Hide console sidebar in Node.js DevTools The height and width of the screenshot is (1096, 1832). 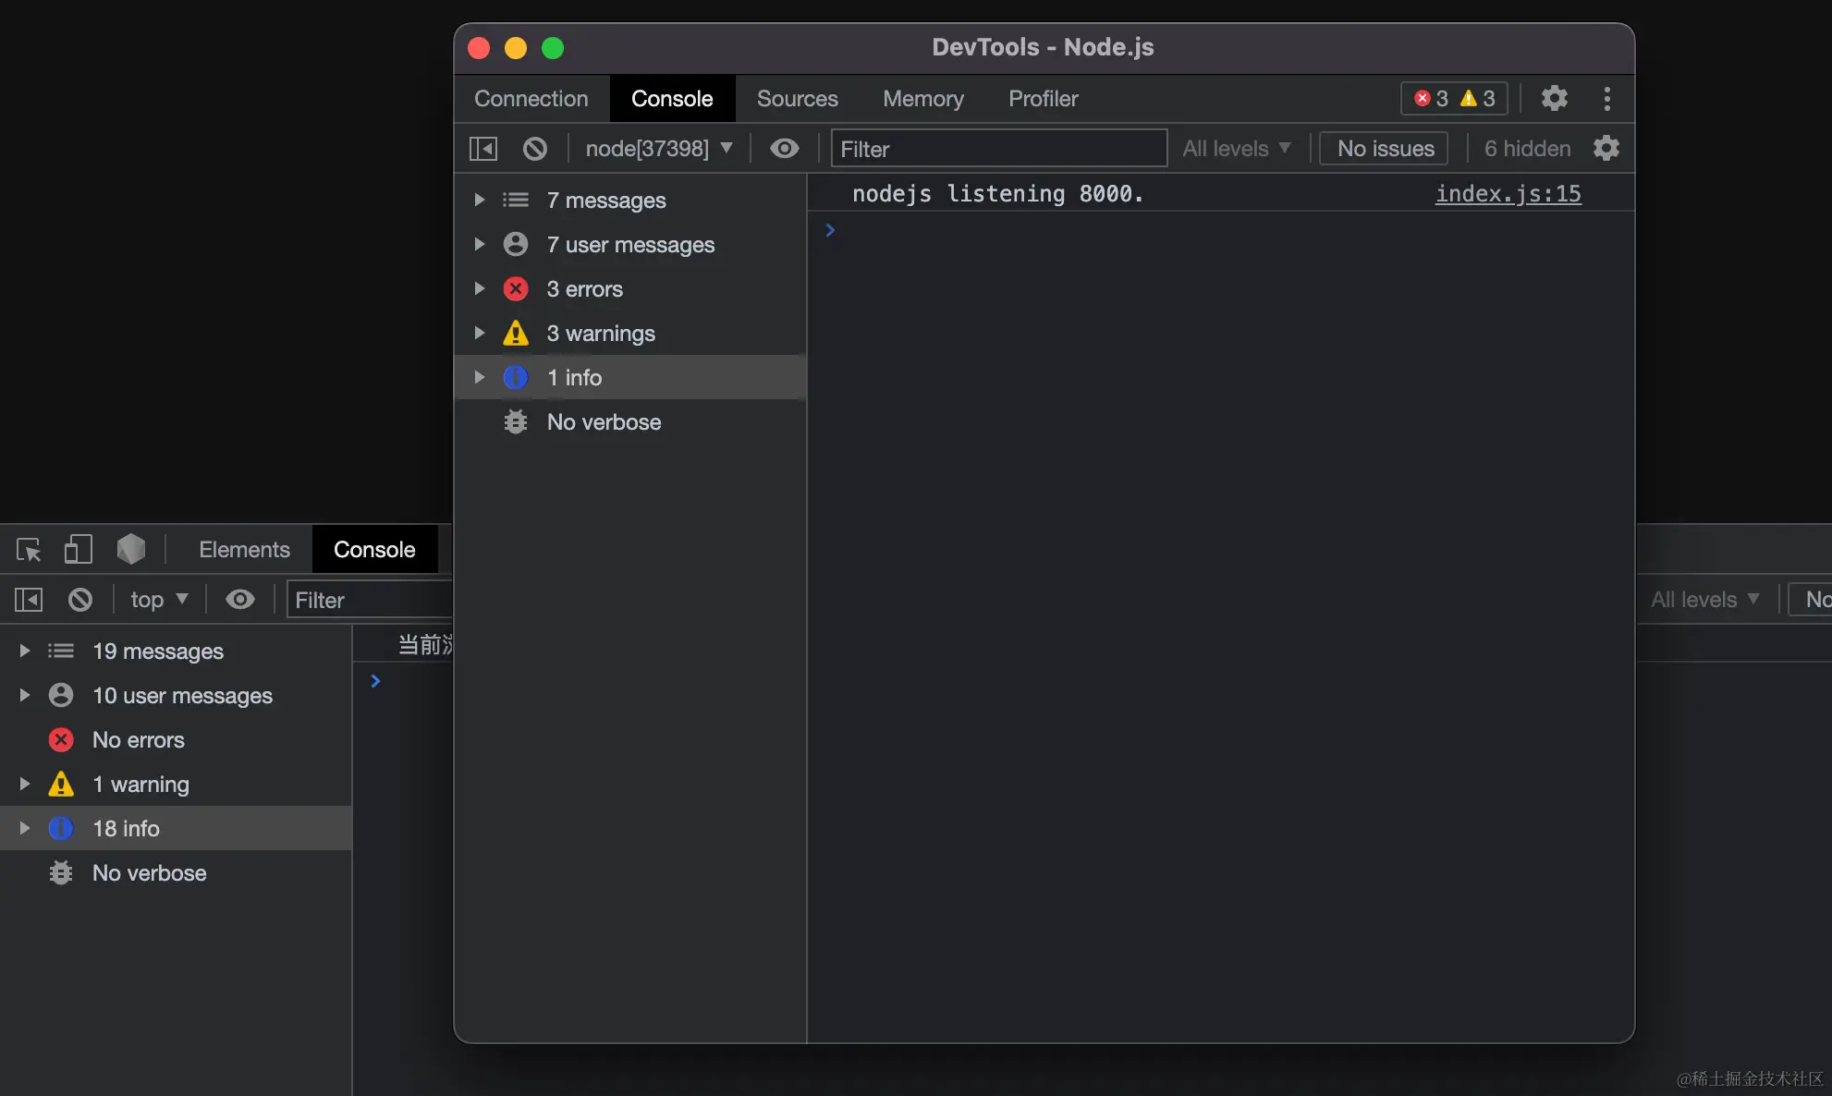point(483,149)
